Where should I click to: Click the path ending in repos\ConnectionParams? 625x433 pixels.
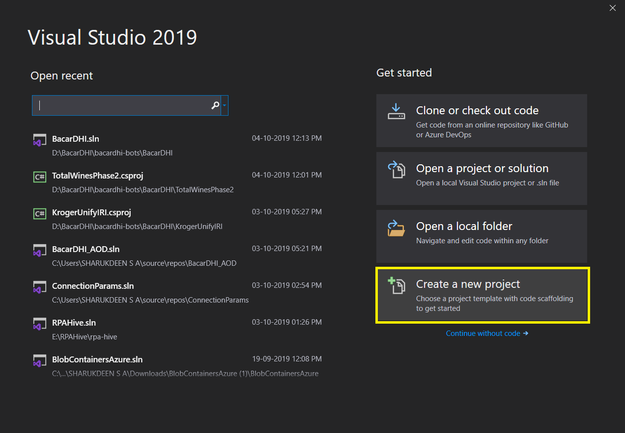(x=150, y=300)
